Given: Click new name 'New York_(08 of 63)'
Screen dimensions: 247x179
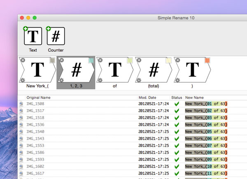Looking at the screenshot, I should pos(206,152).
